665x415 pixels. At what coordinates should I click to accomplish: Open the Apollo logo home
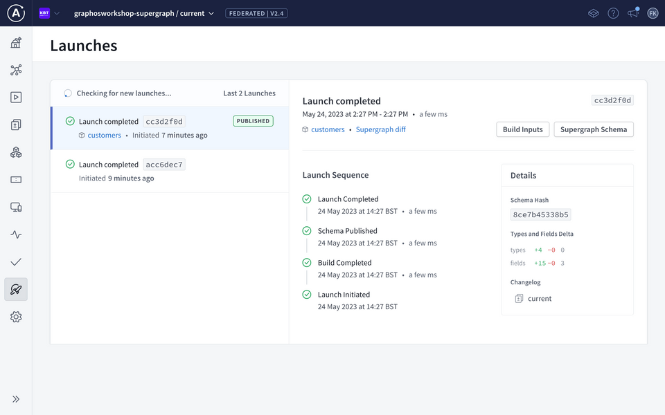coord(16,13)
